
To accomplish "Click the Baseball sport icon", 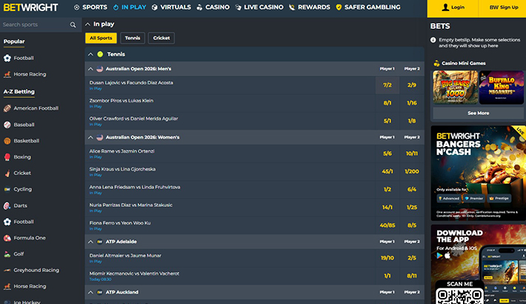I will (7, 125).
